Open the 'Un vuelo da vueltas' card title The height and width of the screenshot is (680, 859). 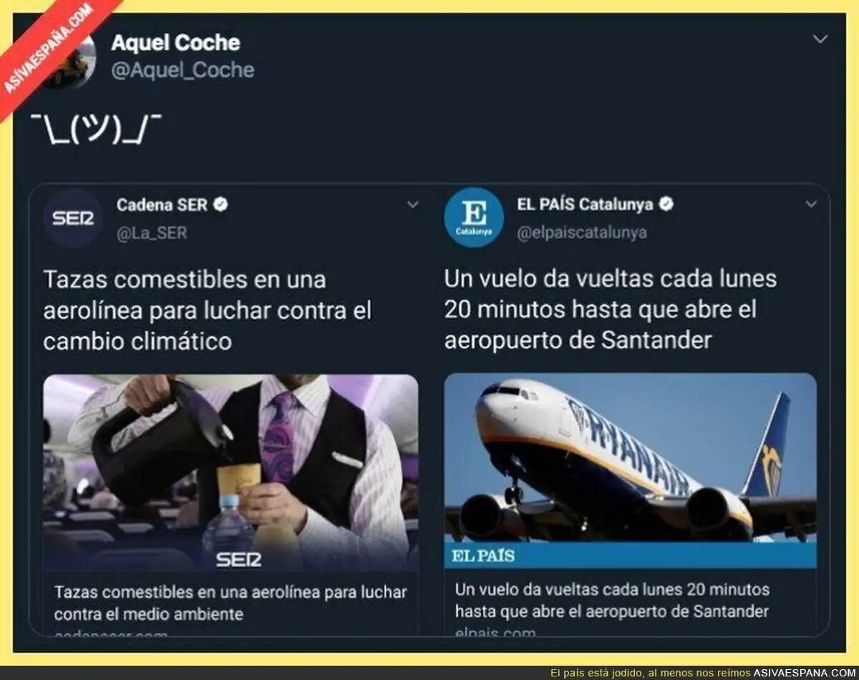coord(612,601)
